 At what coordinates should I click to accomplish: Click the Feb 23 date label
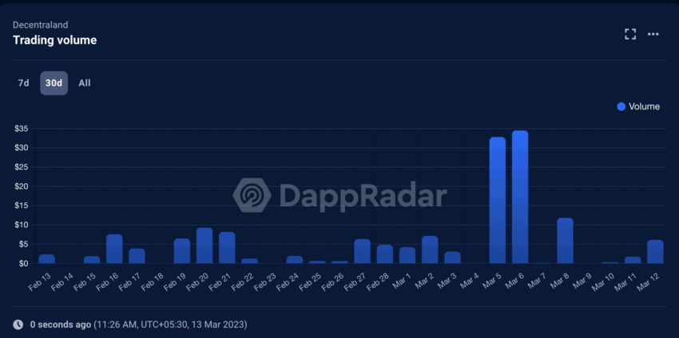click(264, 281)
